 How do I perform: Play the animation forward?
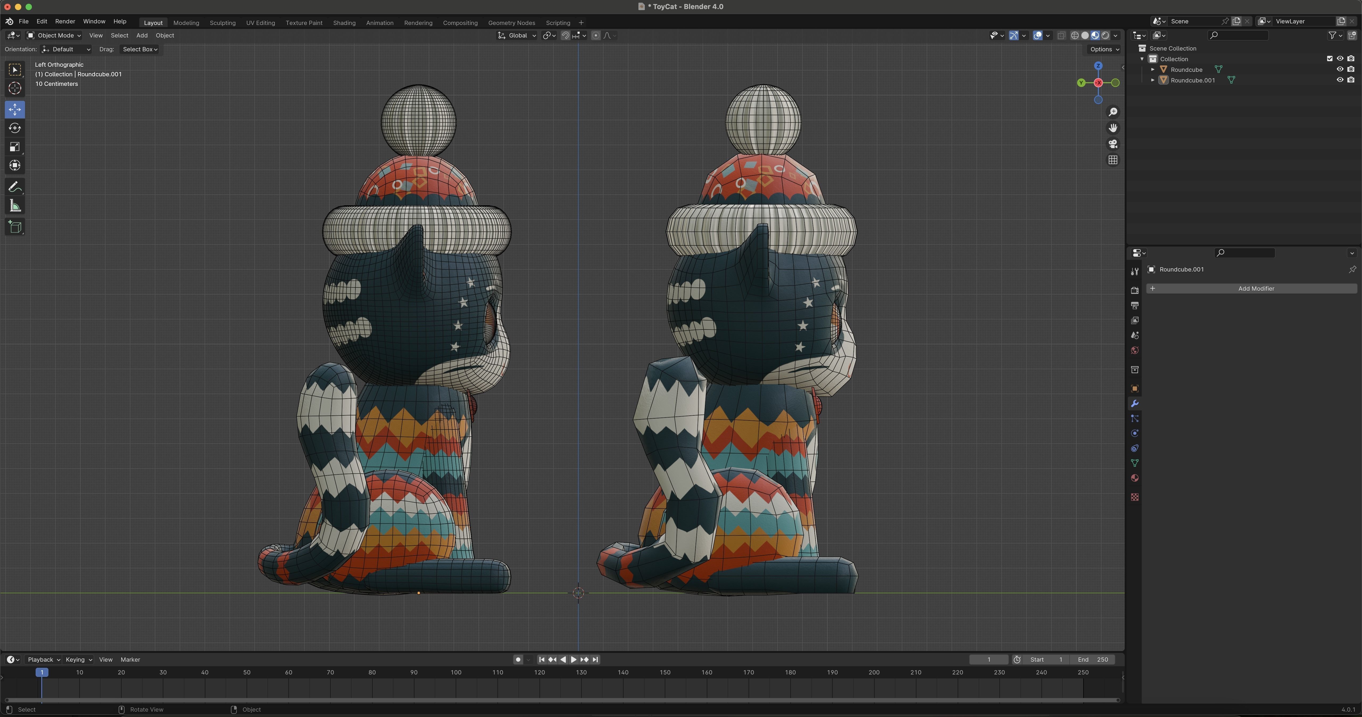pos(574,659)
